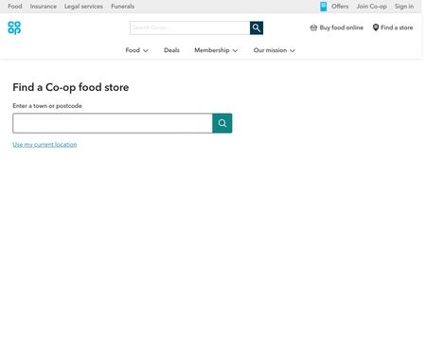
Task: Click the location pin icon beside Find a store
Action: coord(376,27)
